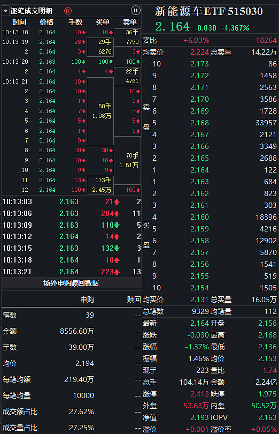Click the 外盘 value 53.63万
Image resolution: width=279 pixels, height=434 pixels.
(196, 406)
